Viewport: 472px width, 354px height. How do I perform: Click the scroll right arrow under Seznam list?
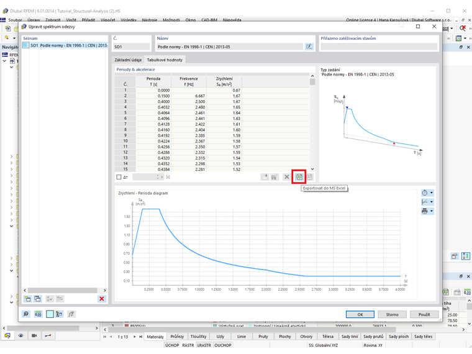105,290
